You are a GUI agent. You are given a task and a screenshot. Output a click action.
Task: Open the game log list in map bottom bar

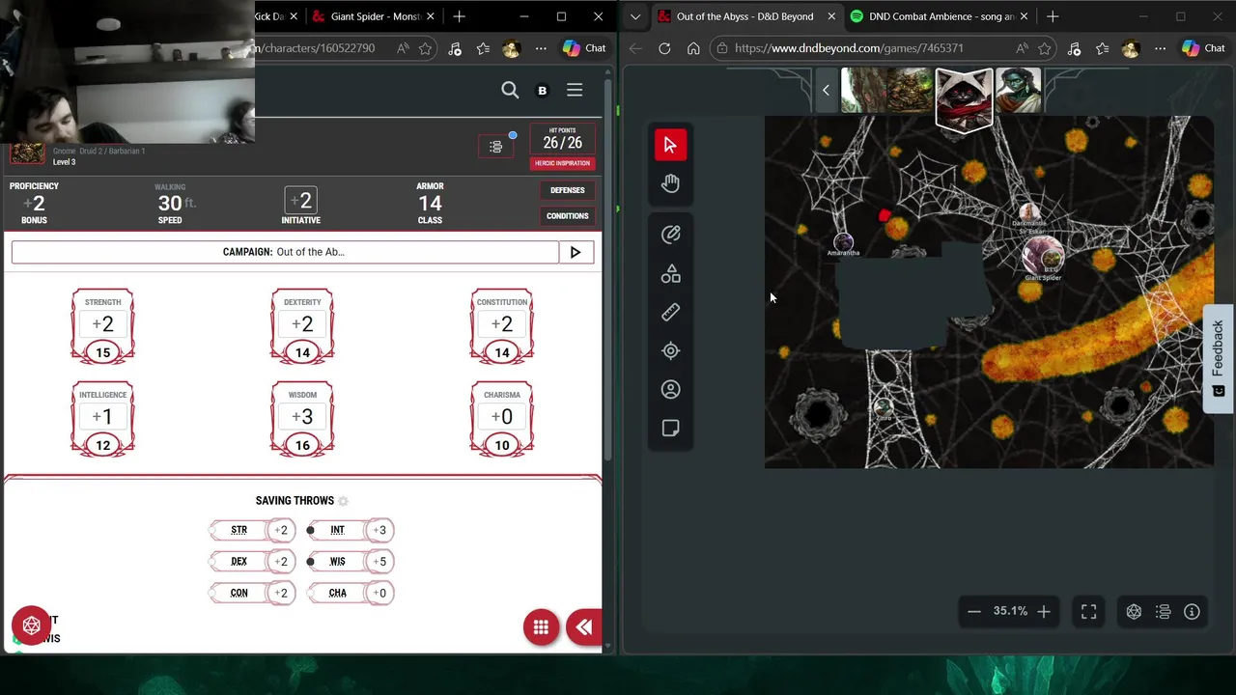click(x=1163, y=611)
